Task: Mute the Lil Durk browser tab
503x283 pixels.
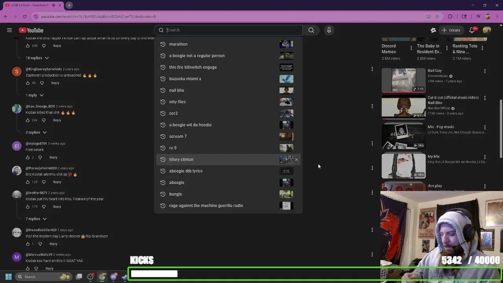Action: click(x=53, y=5)
